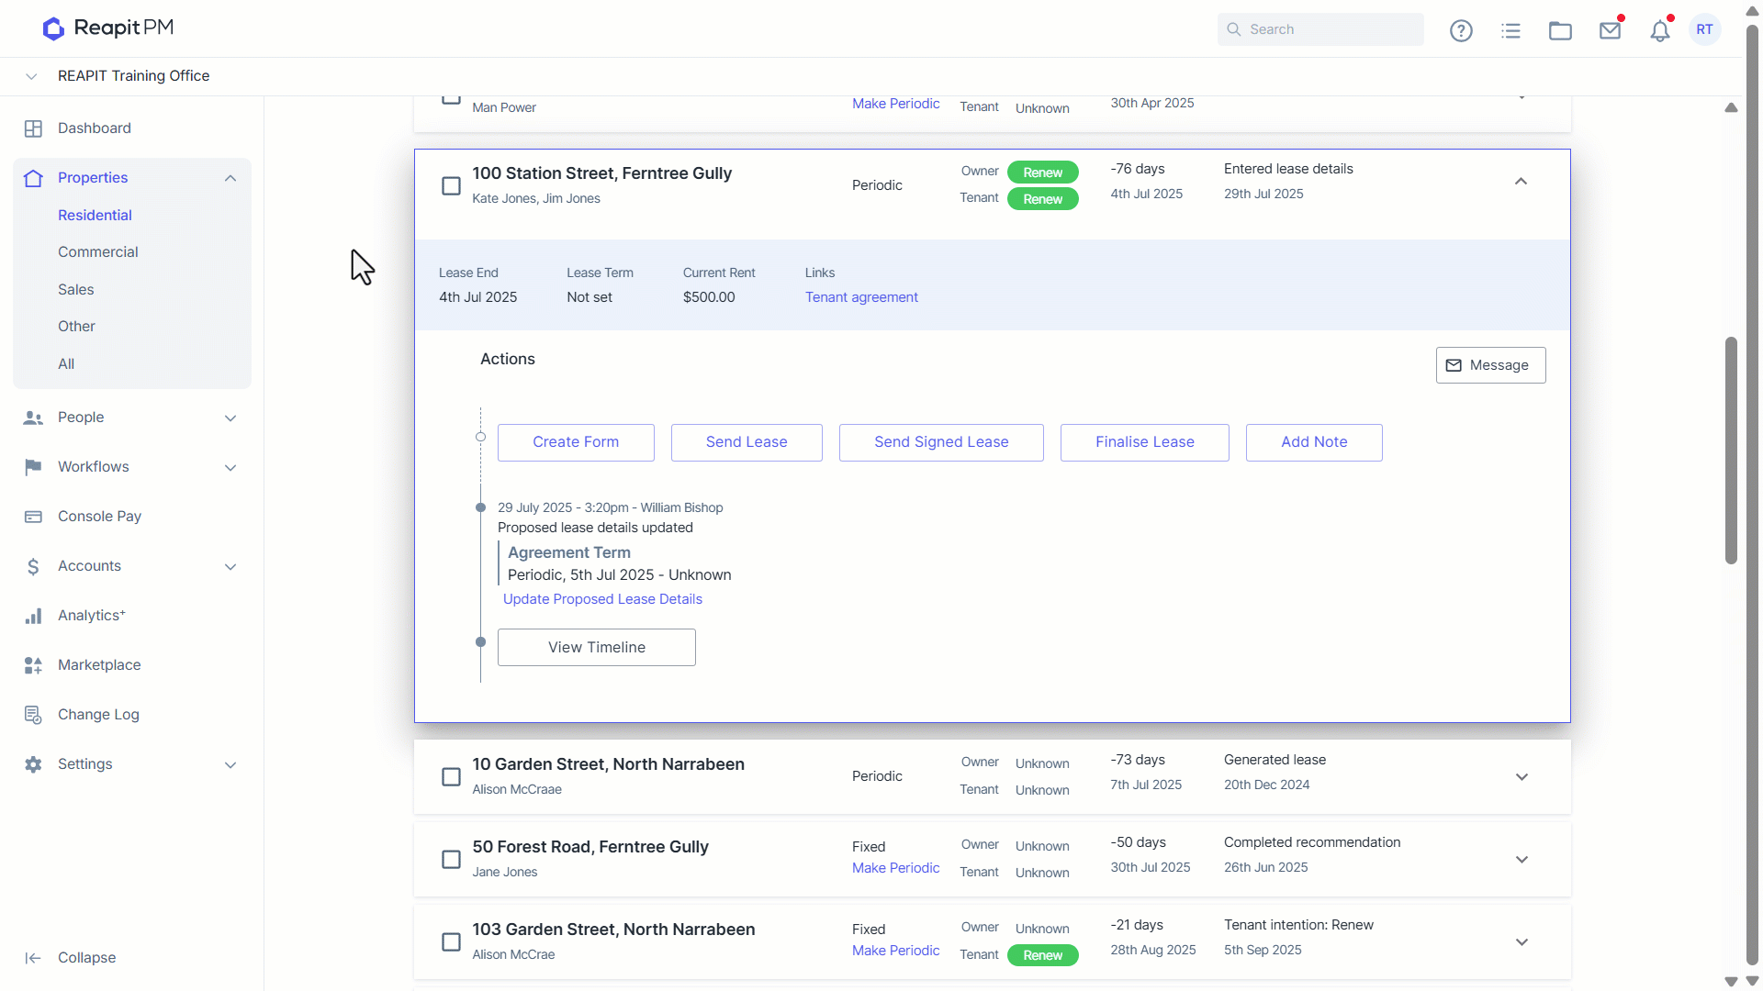
Task: Open the Change Log menu item
Action: [98, 715]
